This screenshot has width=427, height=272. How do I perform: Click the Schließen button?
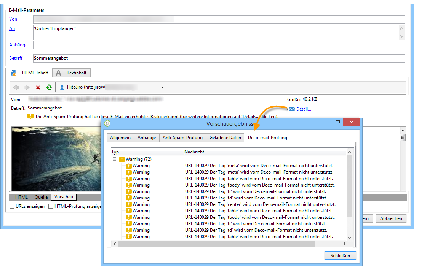pos(340,256)
